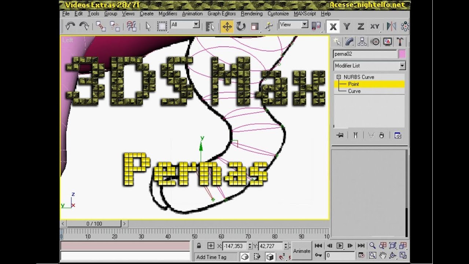Open the Display command panel tab

(x=388, y=41)
